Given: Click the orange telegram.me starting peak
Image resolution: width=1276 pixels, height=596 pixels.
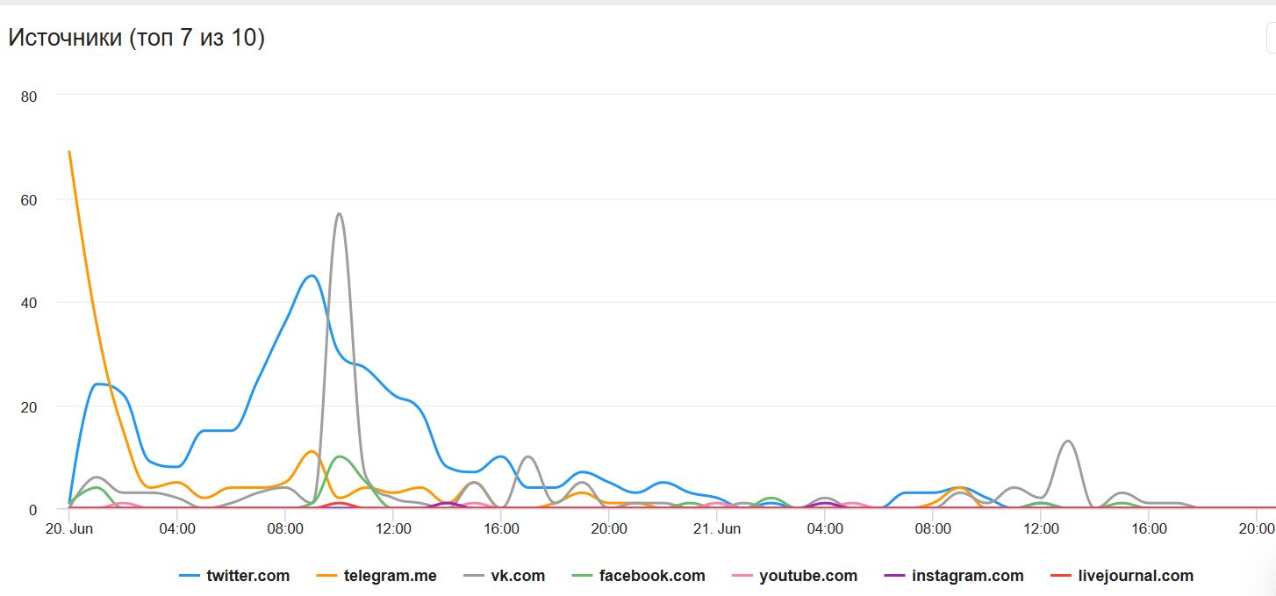Looking at the screenshot, I should click(69, 153).
